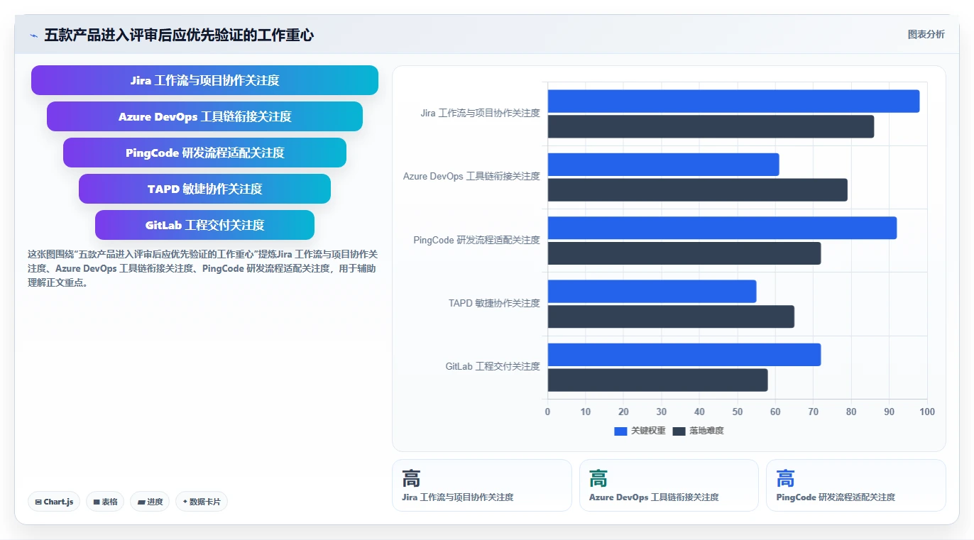The image size is (974, 540).
Task: Click the description paragraph under the funnel
Action: click(202, 268)
